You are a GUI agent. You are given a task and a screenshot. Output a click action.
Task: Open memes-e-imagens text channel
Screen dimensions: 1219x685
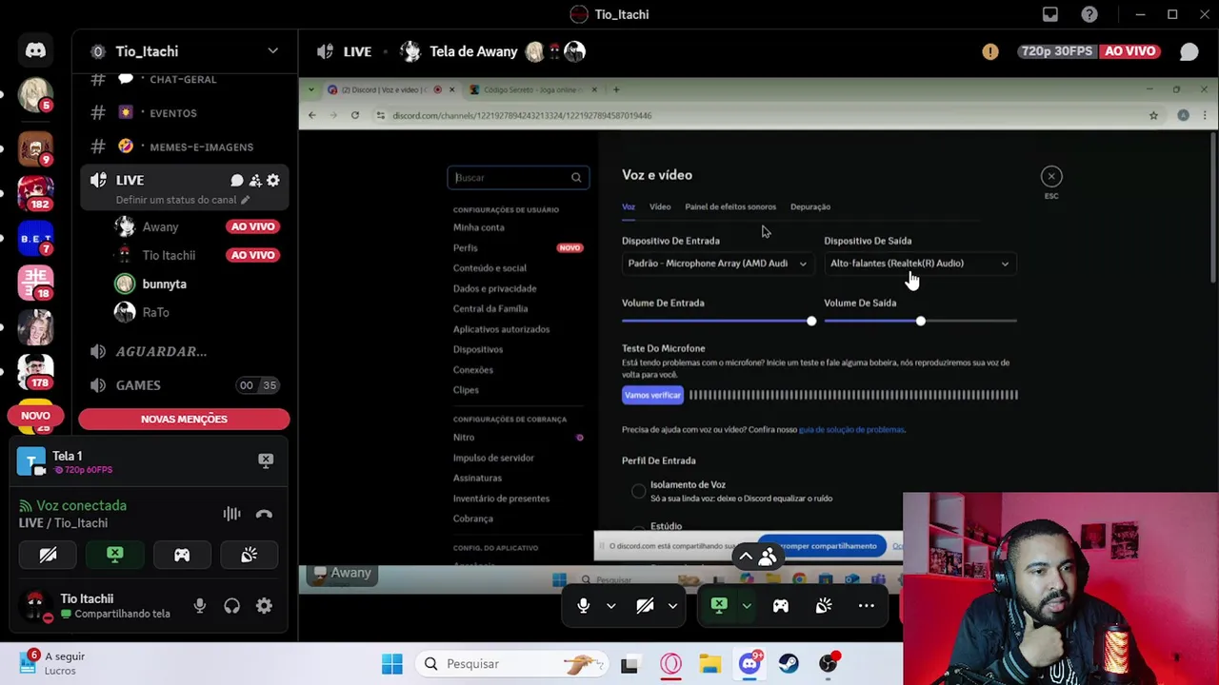click(185, 147)
